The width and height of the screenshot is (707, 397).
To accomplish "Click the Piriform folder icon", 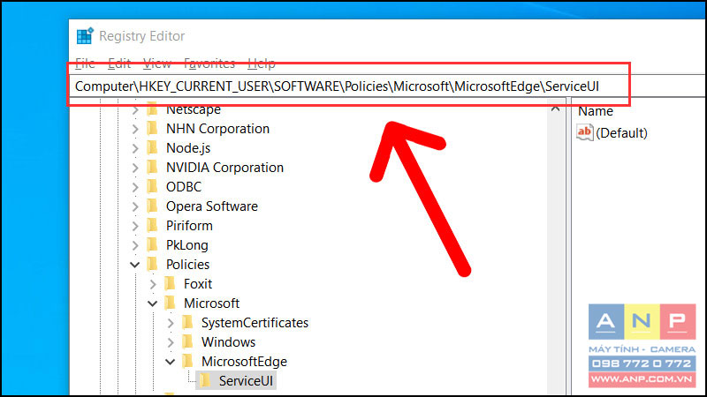I will click(153, 225).
